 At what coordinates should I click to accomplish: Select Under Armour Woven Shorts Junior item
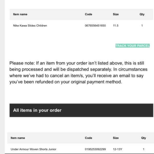pos(33,149)
